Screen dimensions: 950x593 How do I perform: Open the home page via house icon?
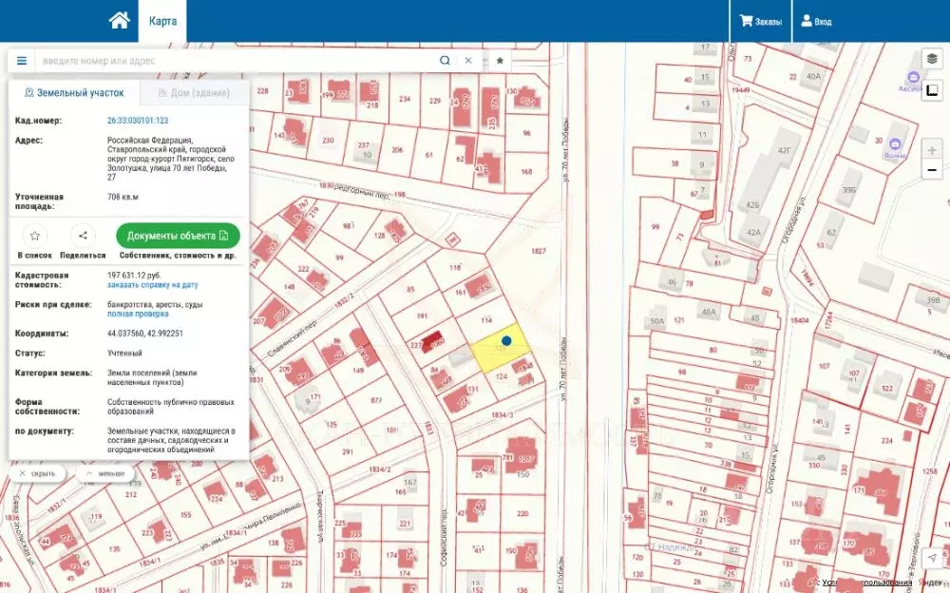(x=120, y=21)
